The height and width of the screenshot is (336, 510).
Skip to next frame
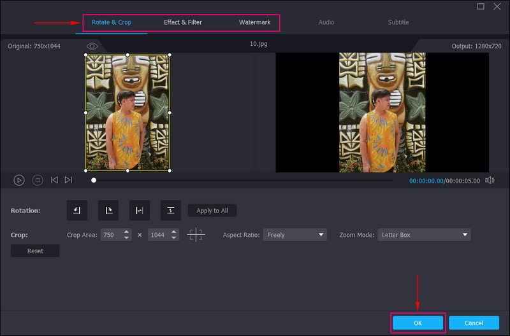[x=68, y=180]
